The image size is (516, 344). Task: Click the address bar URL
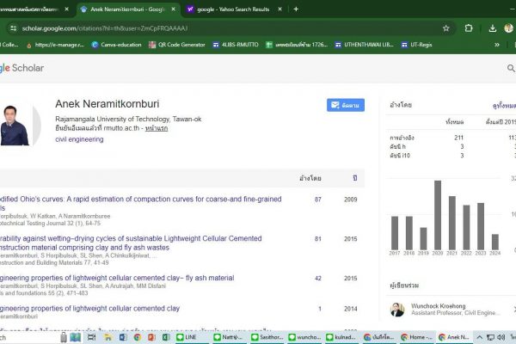[105, 28]
